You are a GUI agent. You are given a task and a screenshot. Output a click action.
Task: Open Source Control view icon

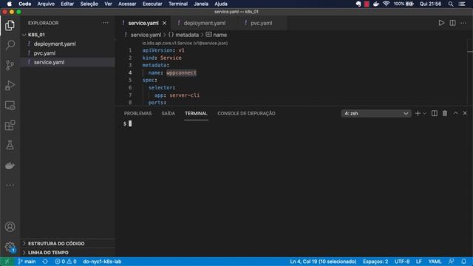(x=10, y=65)
